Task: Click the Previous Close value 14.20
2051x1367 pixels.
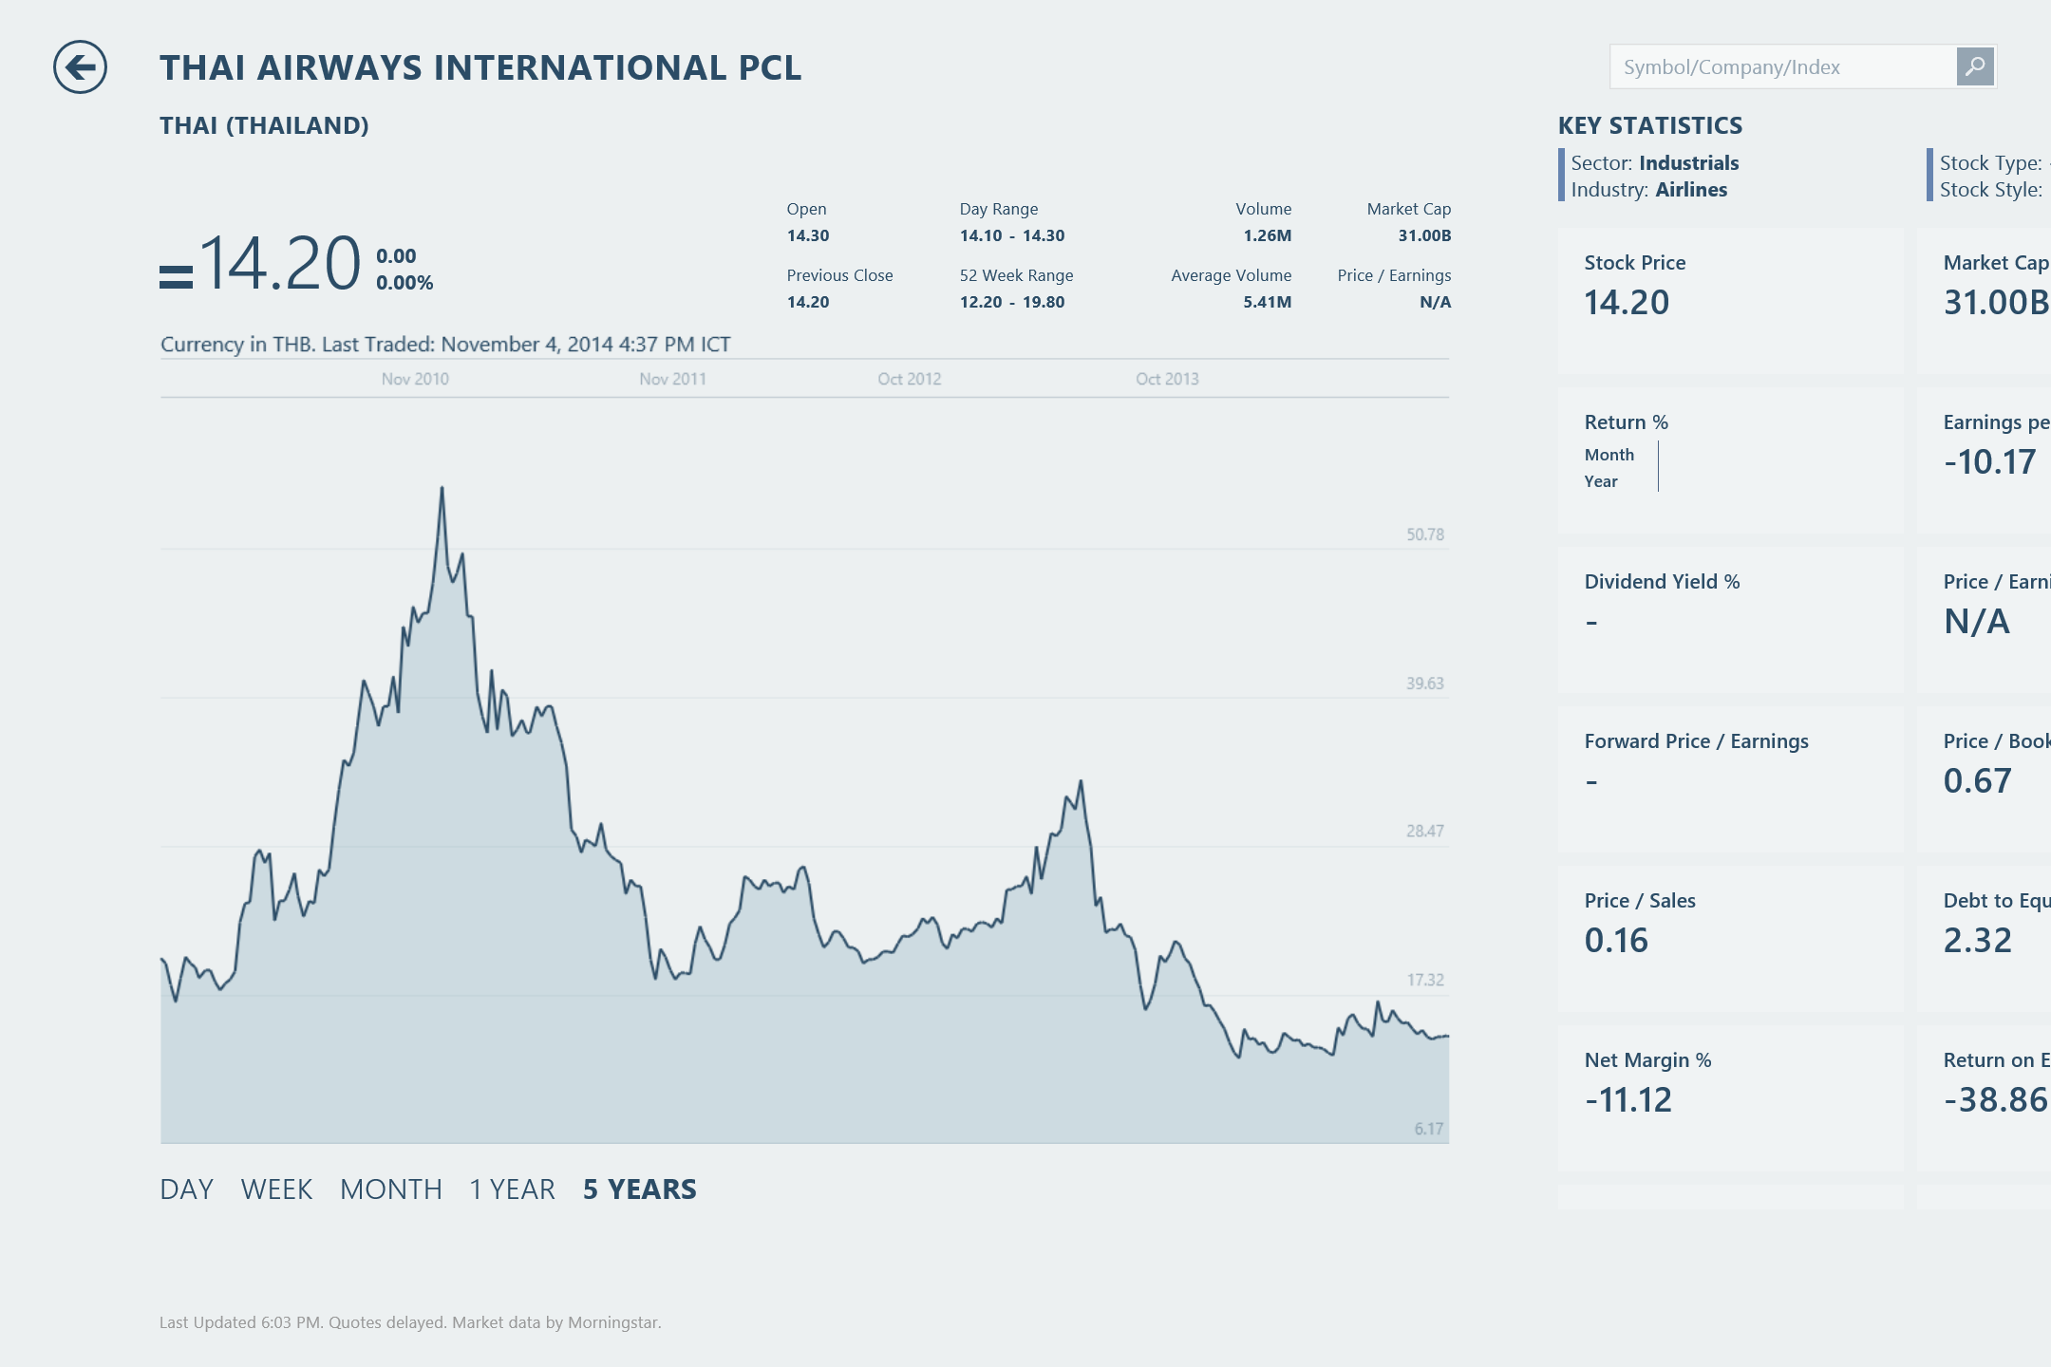Action: 808,302
